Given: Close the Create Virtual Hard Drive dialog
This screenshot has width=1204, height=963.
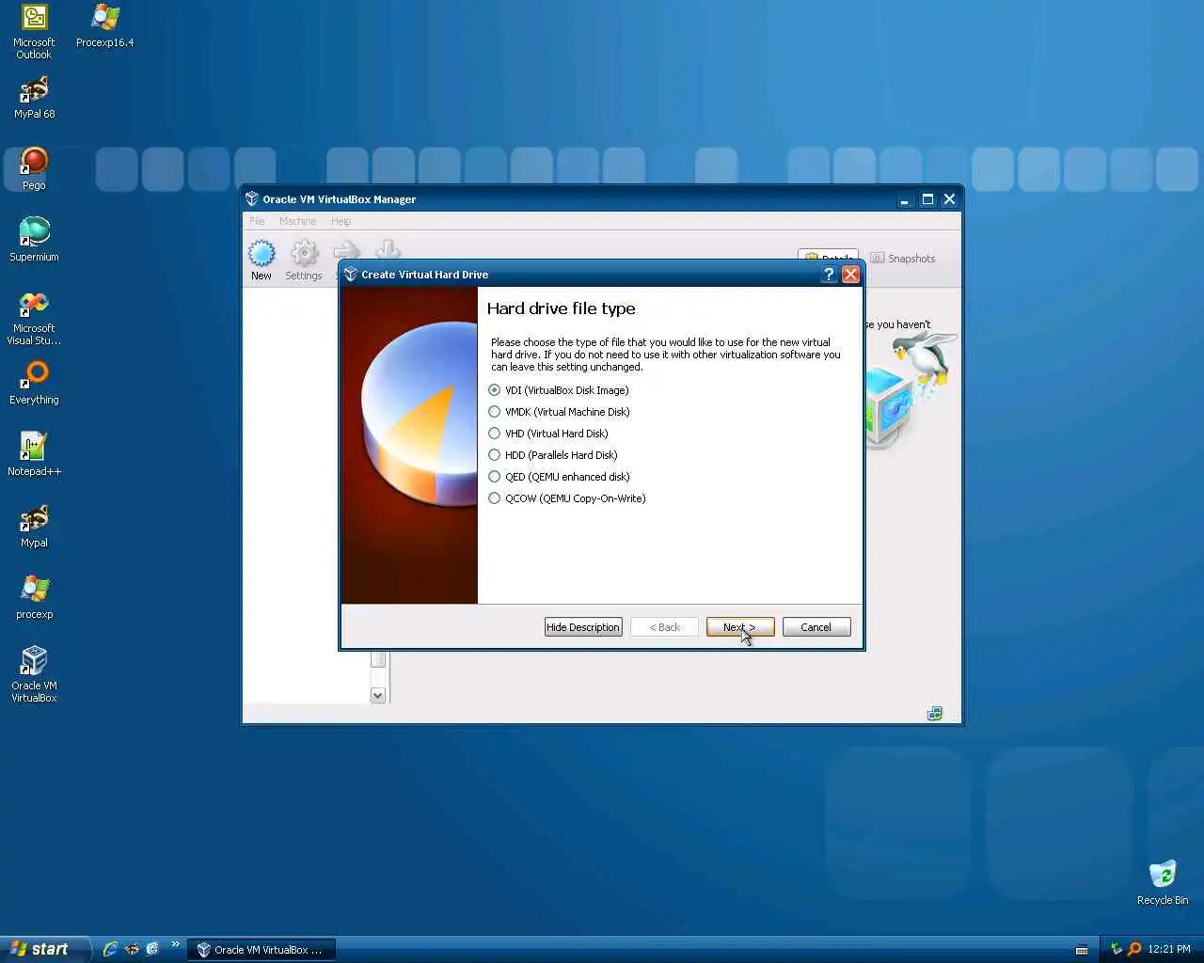Looking at the screenshot, I should coord(850,275).
